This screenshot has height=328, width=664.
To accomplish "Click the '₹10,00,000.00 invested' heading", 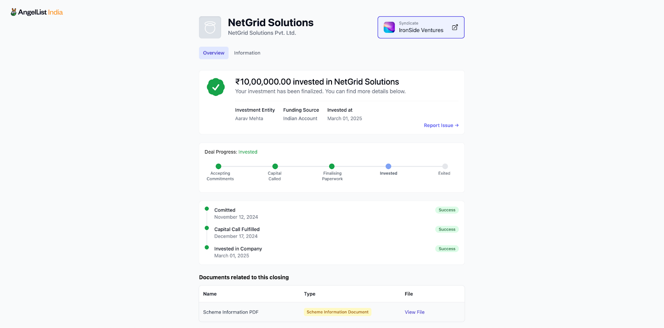I will click(317, 82).
